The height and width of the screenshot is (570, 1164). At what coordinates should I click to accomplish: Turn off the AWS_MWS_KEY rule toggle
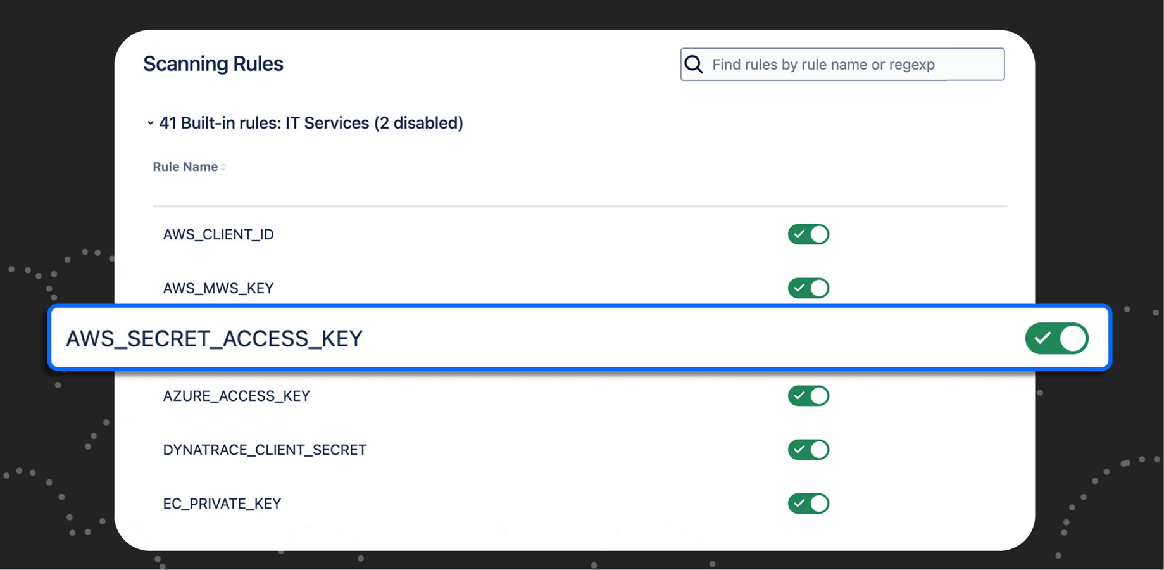coord(808,288)
